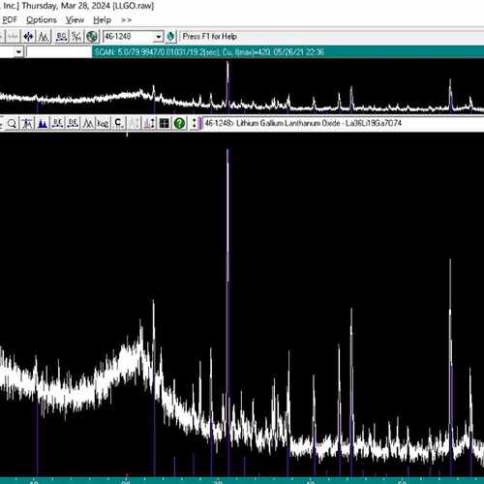Open the Options menu
Viewport: 484px width, 484px height.
[42, 20]
